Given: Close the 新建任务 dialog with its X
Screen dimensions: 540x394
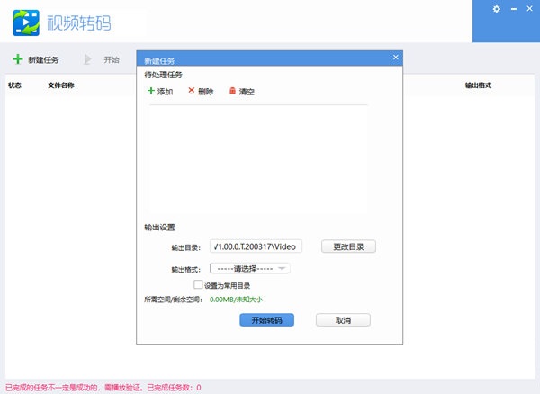Looking at the screenshot, I should (x=395, y=58).
